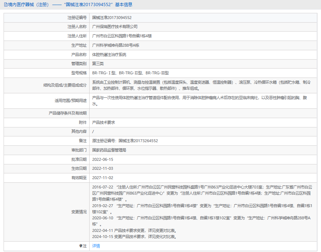Click the 注册证编号 row label

point(77,18)
